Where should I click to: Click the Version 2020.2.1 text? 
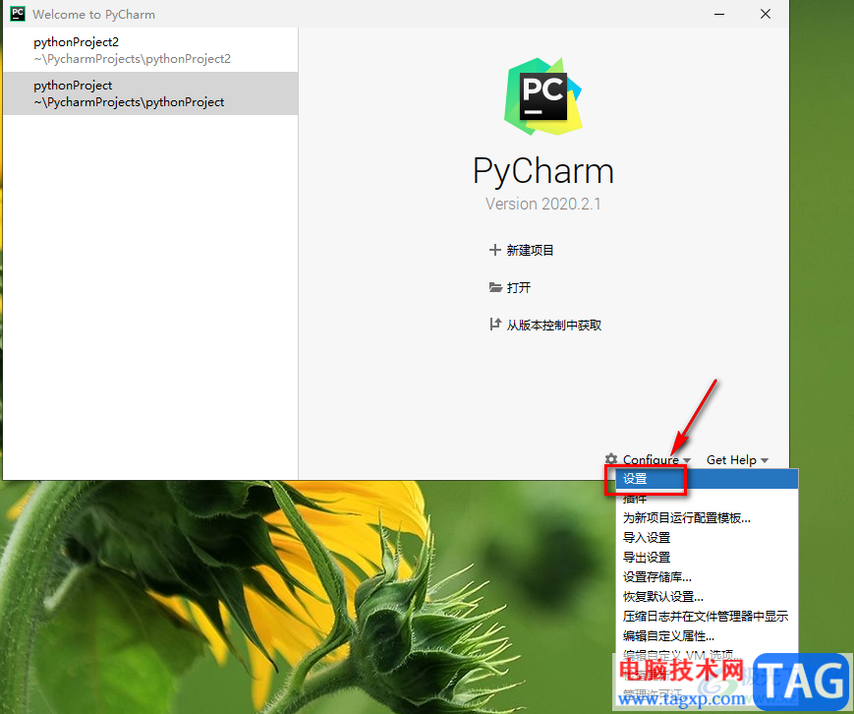coord(543,204)
